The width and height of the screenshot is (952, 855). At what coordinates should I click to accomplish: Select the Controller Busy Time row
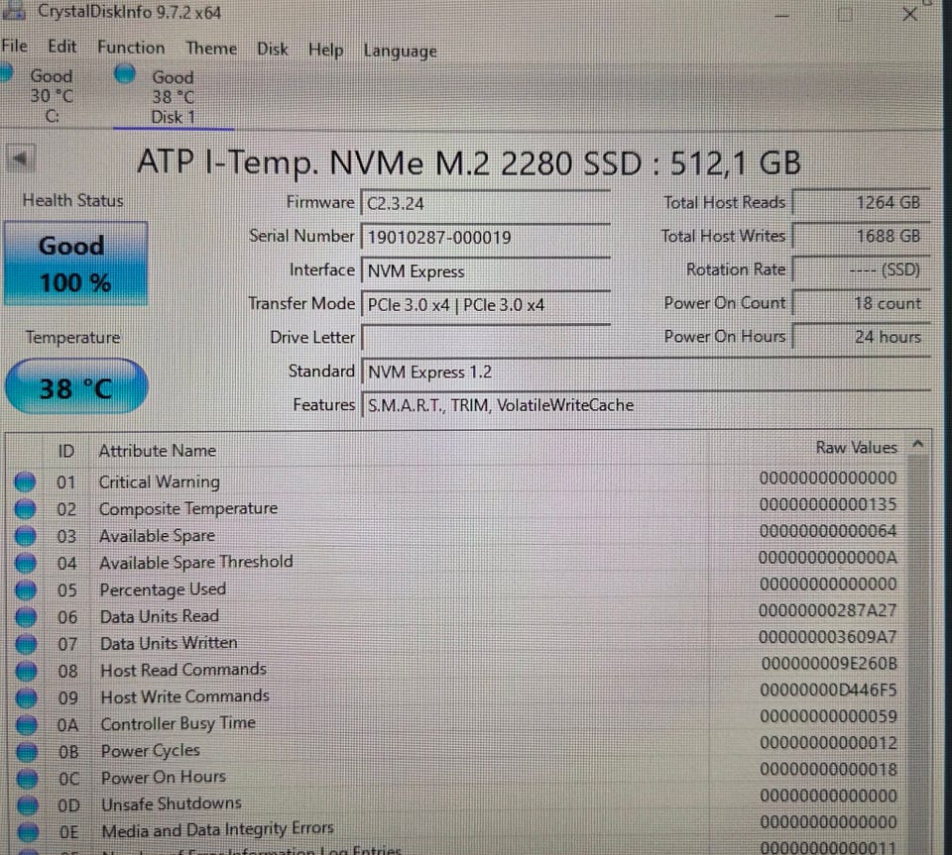(x=458, y=721)
